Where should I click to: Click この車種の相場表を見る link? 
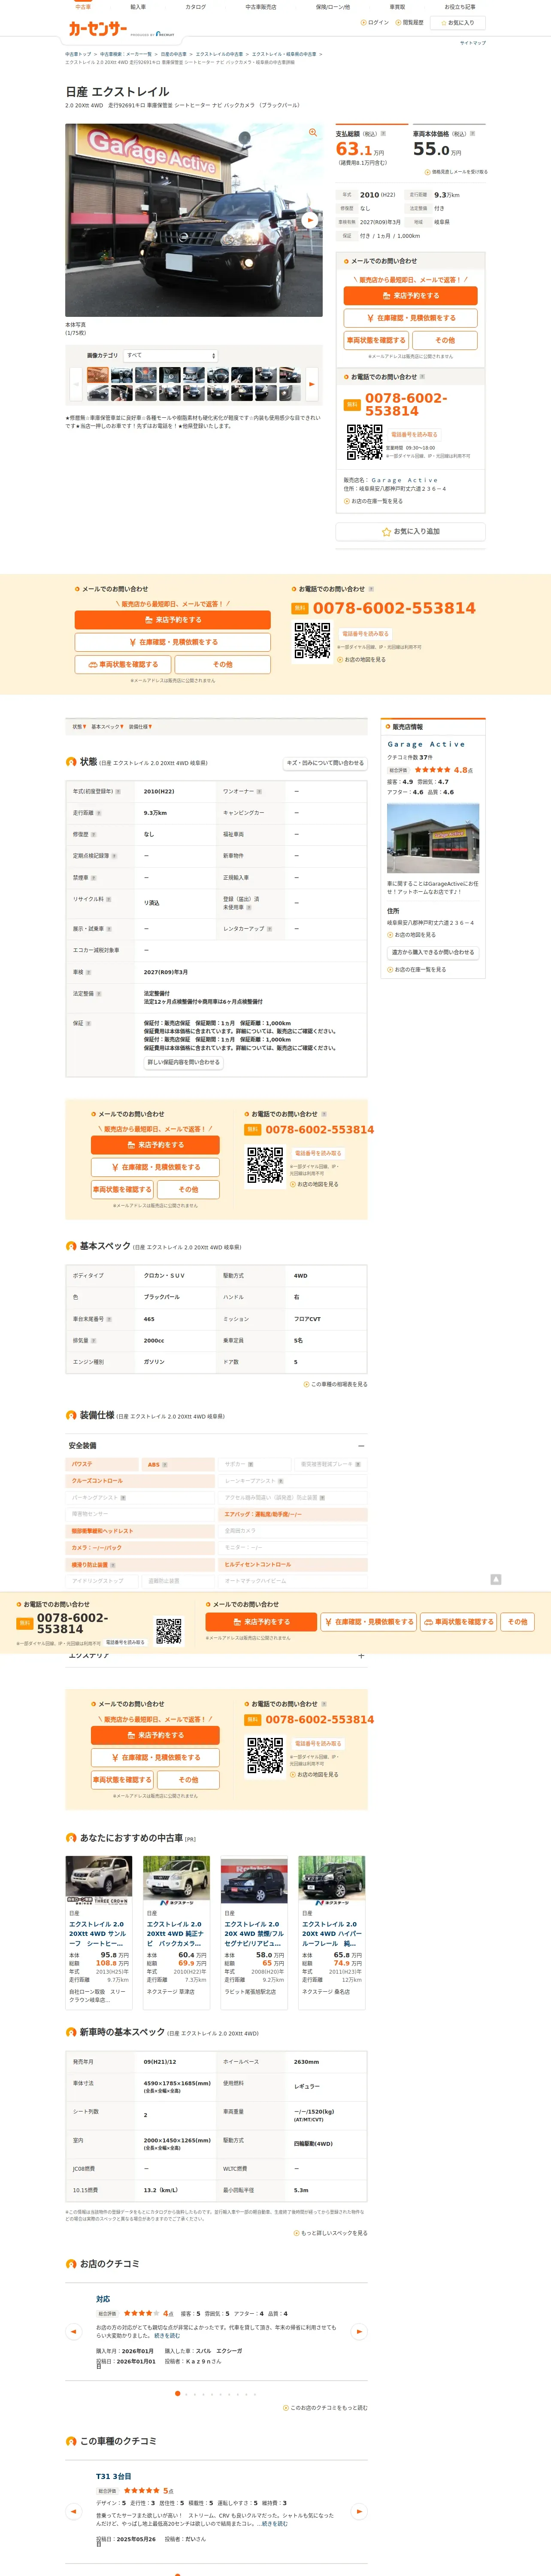click(335, 1384)
